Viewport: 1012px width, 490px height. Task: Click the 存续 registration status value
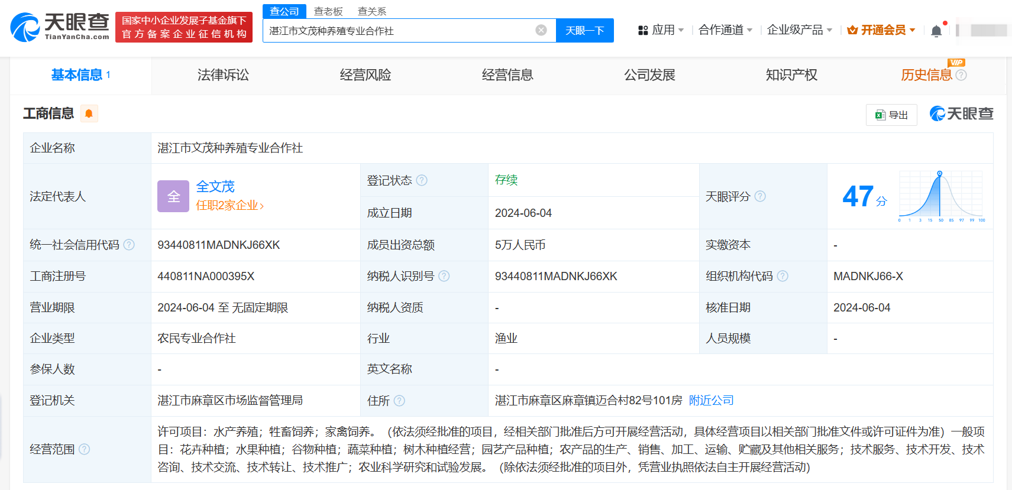click(x=506, y=180)
